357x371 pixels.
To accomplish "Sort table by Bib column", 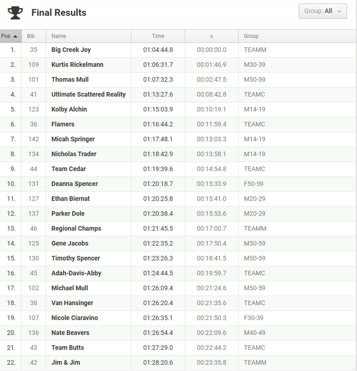I will coord(34,36).
